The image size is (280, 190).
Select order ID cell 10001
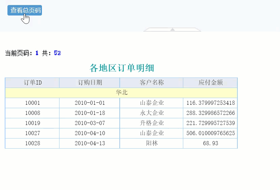32,103
